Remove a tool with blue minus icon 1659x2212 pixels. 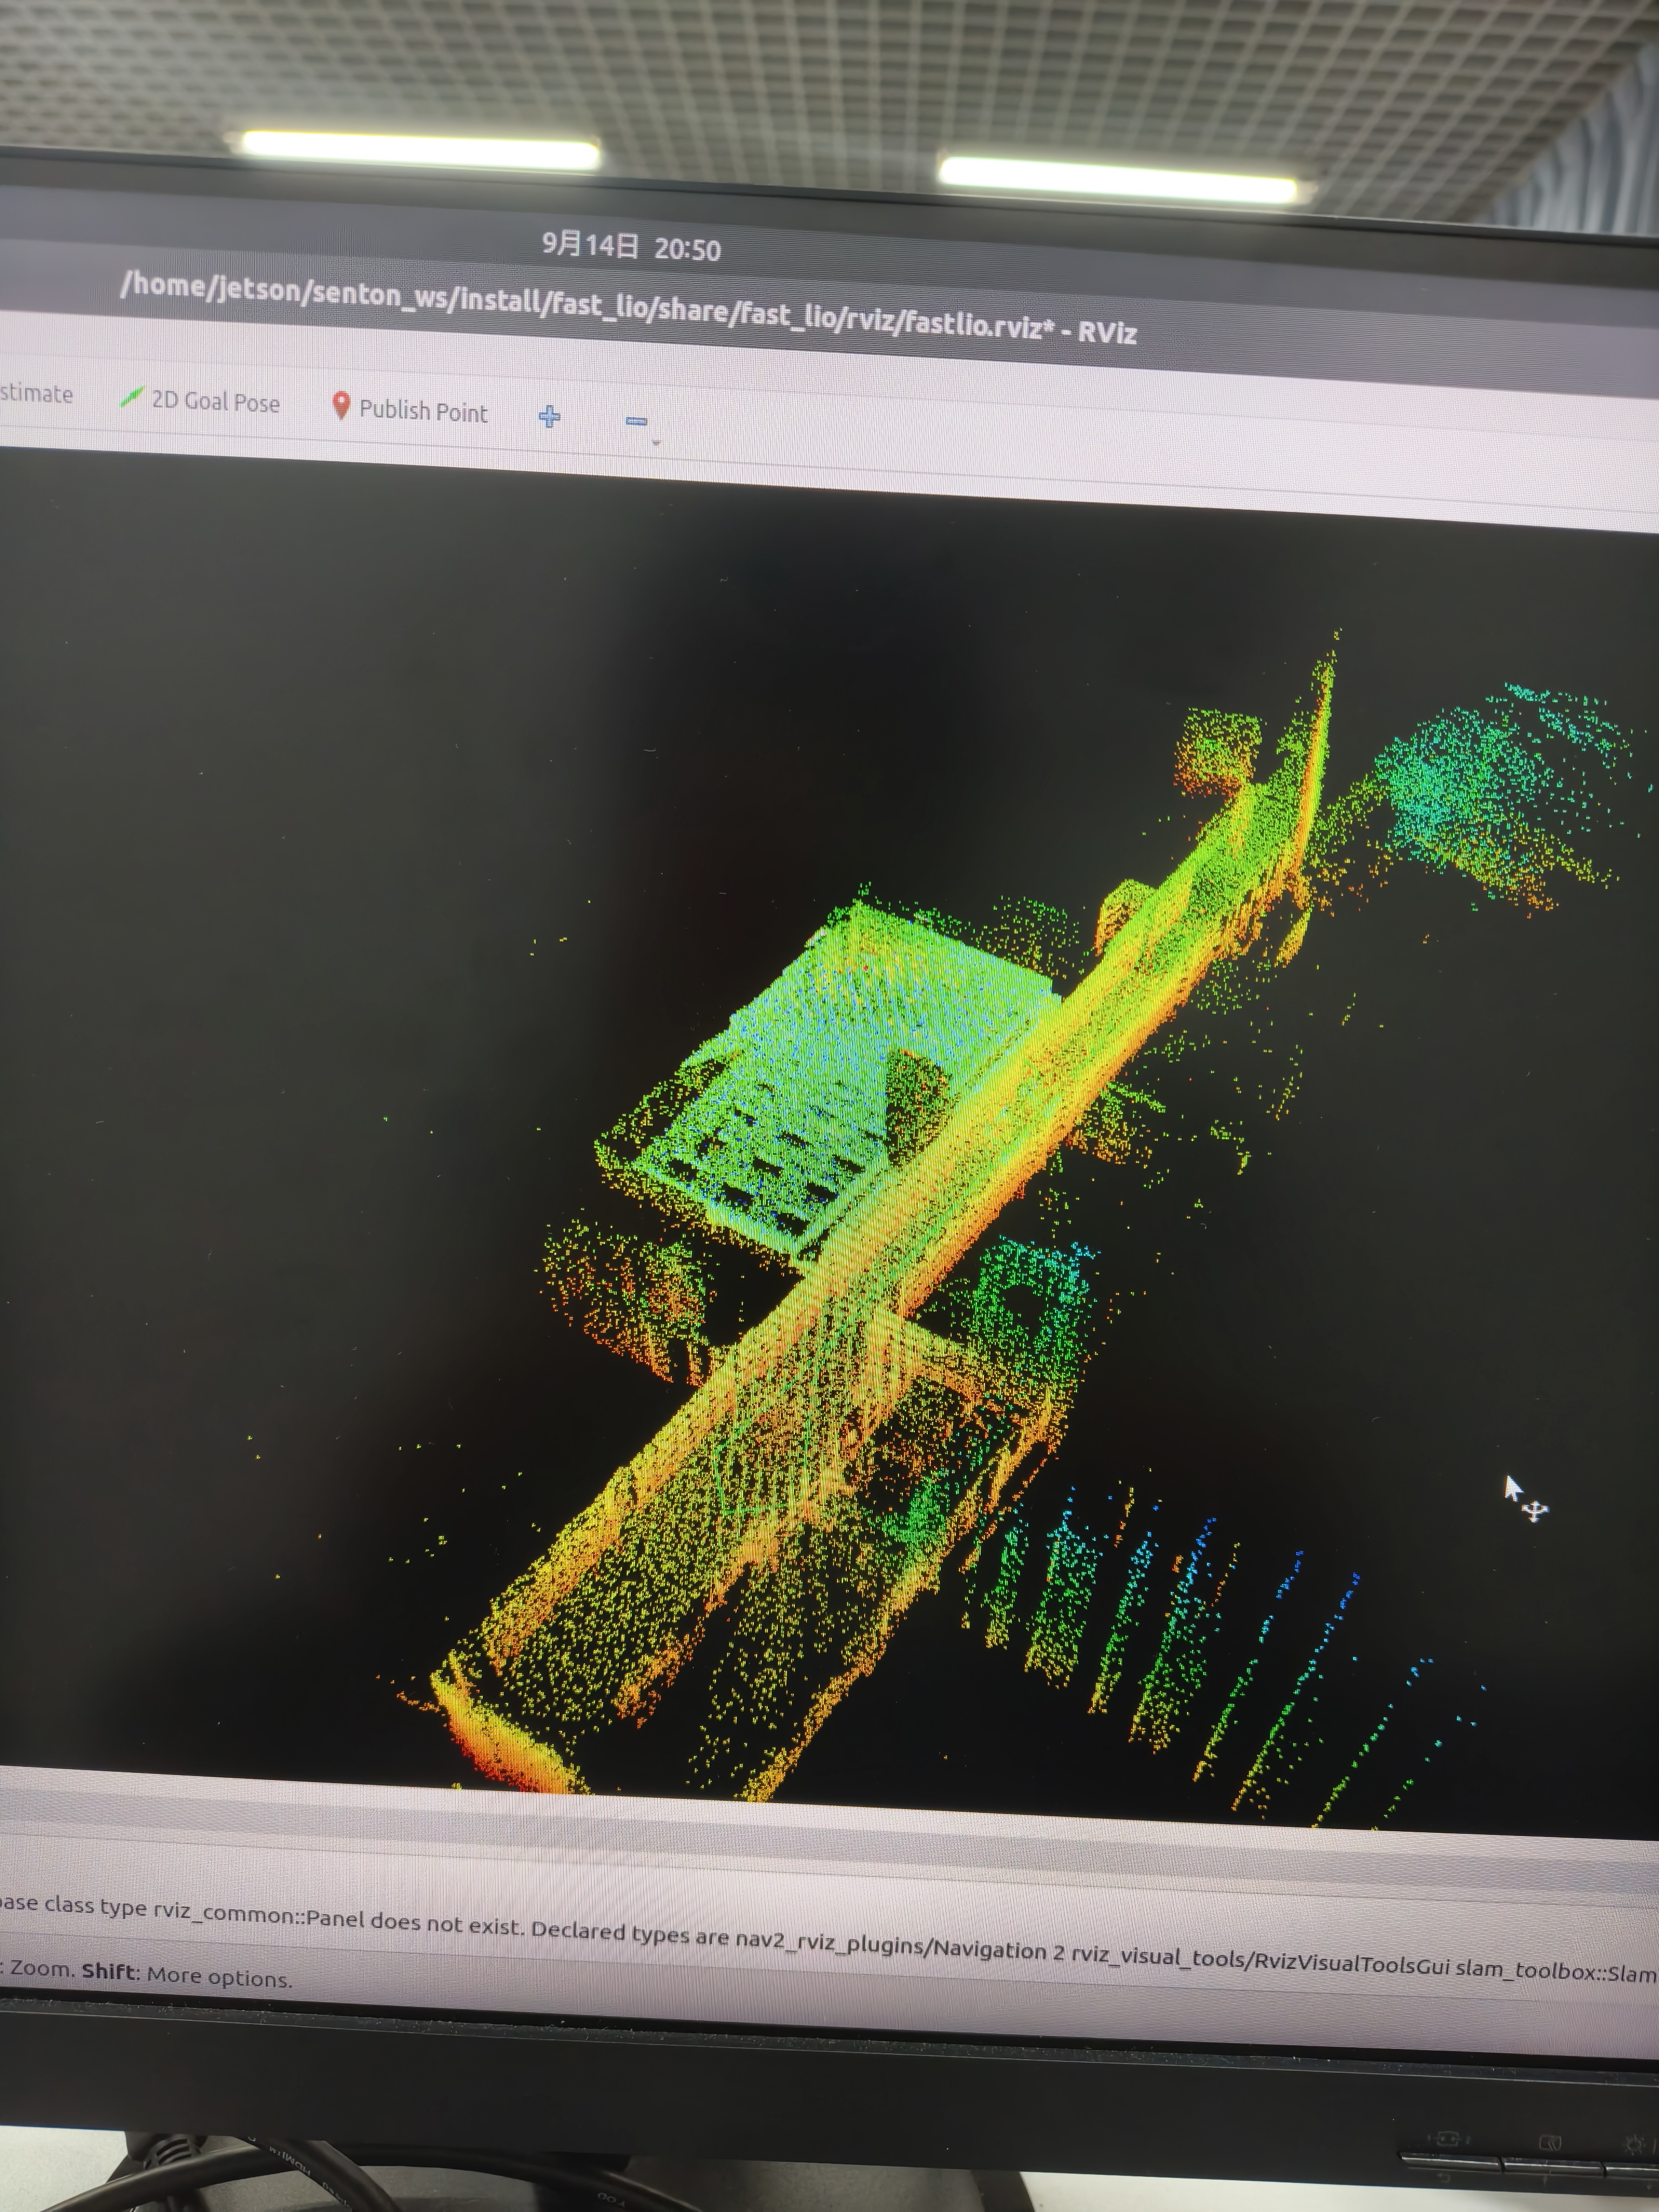coord(636,421)
